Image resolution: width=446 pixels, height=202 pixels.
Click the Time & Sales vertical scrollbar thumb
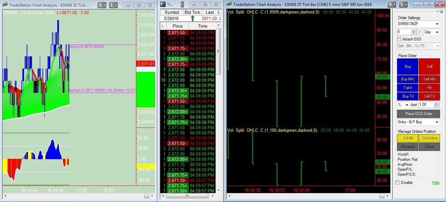pyautogui.click(x=218, y=51)
